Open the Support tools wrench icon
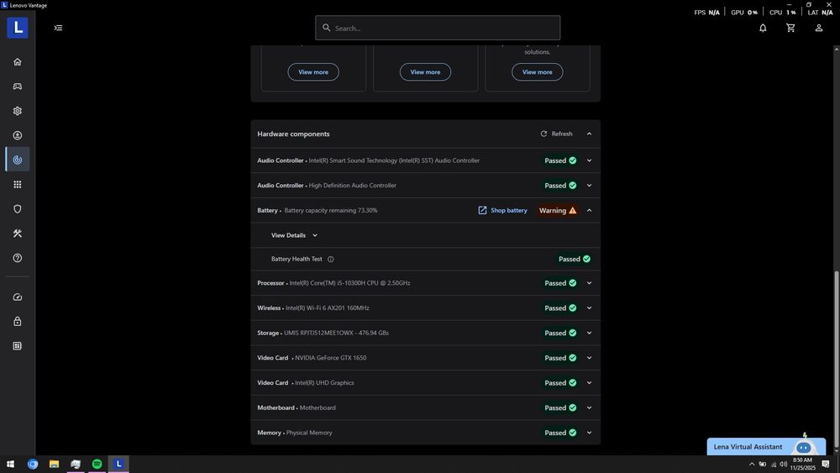The image size is (840, 473). pos(17,234)
